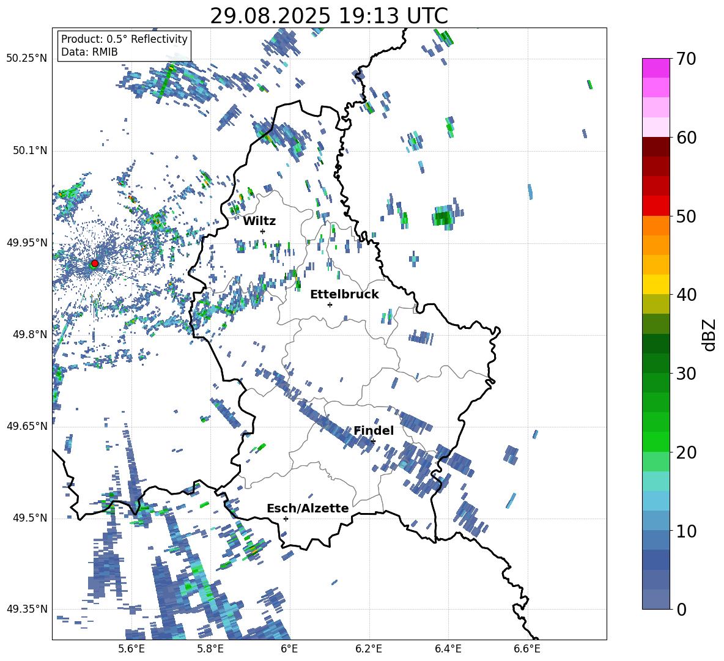Click the 50 tick on colorbar
This screenshot has height=661, width=724.
686,216
